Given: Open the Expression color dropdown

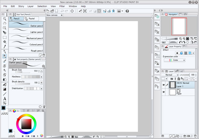Looking at the screenshot, I should (x=175, y=60).
